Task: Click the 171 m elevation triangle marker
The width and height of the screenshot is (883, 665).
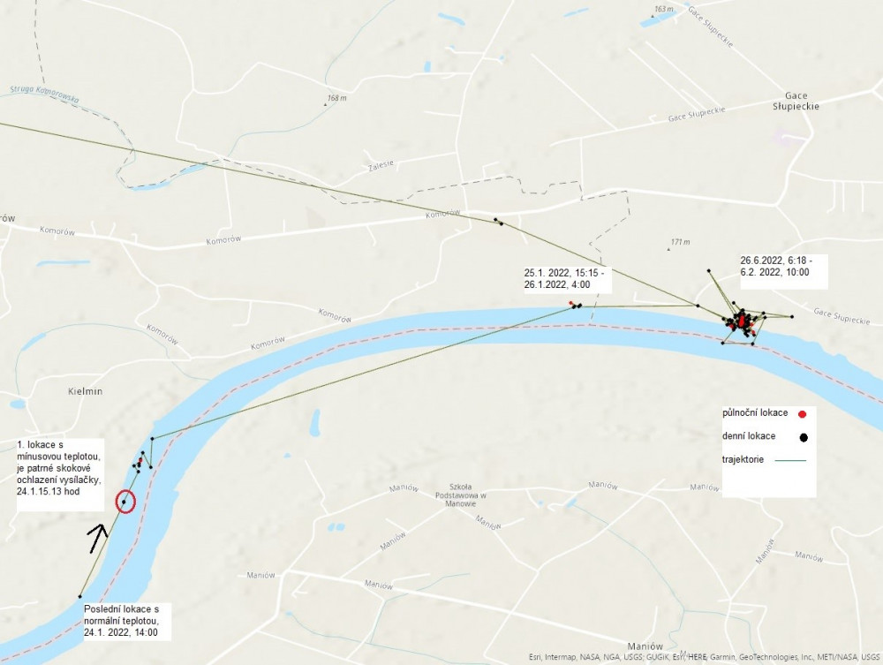Action: [668, 248]
